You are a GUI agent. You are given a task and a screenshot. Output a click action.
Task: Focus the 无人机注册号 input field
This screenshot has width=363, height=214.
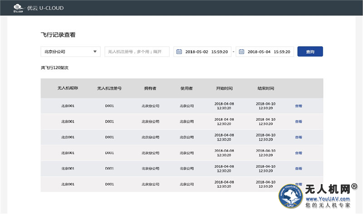[x=137, y=52]
